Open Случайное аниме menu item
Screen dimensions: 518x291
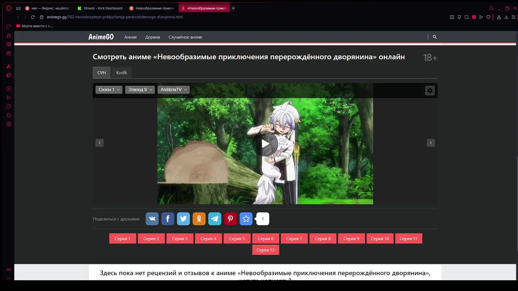185,37
